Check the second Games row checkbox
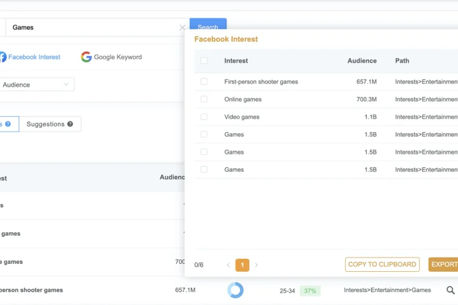This screenshot has width=458, height=305. 204,152
